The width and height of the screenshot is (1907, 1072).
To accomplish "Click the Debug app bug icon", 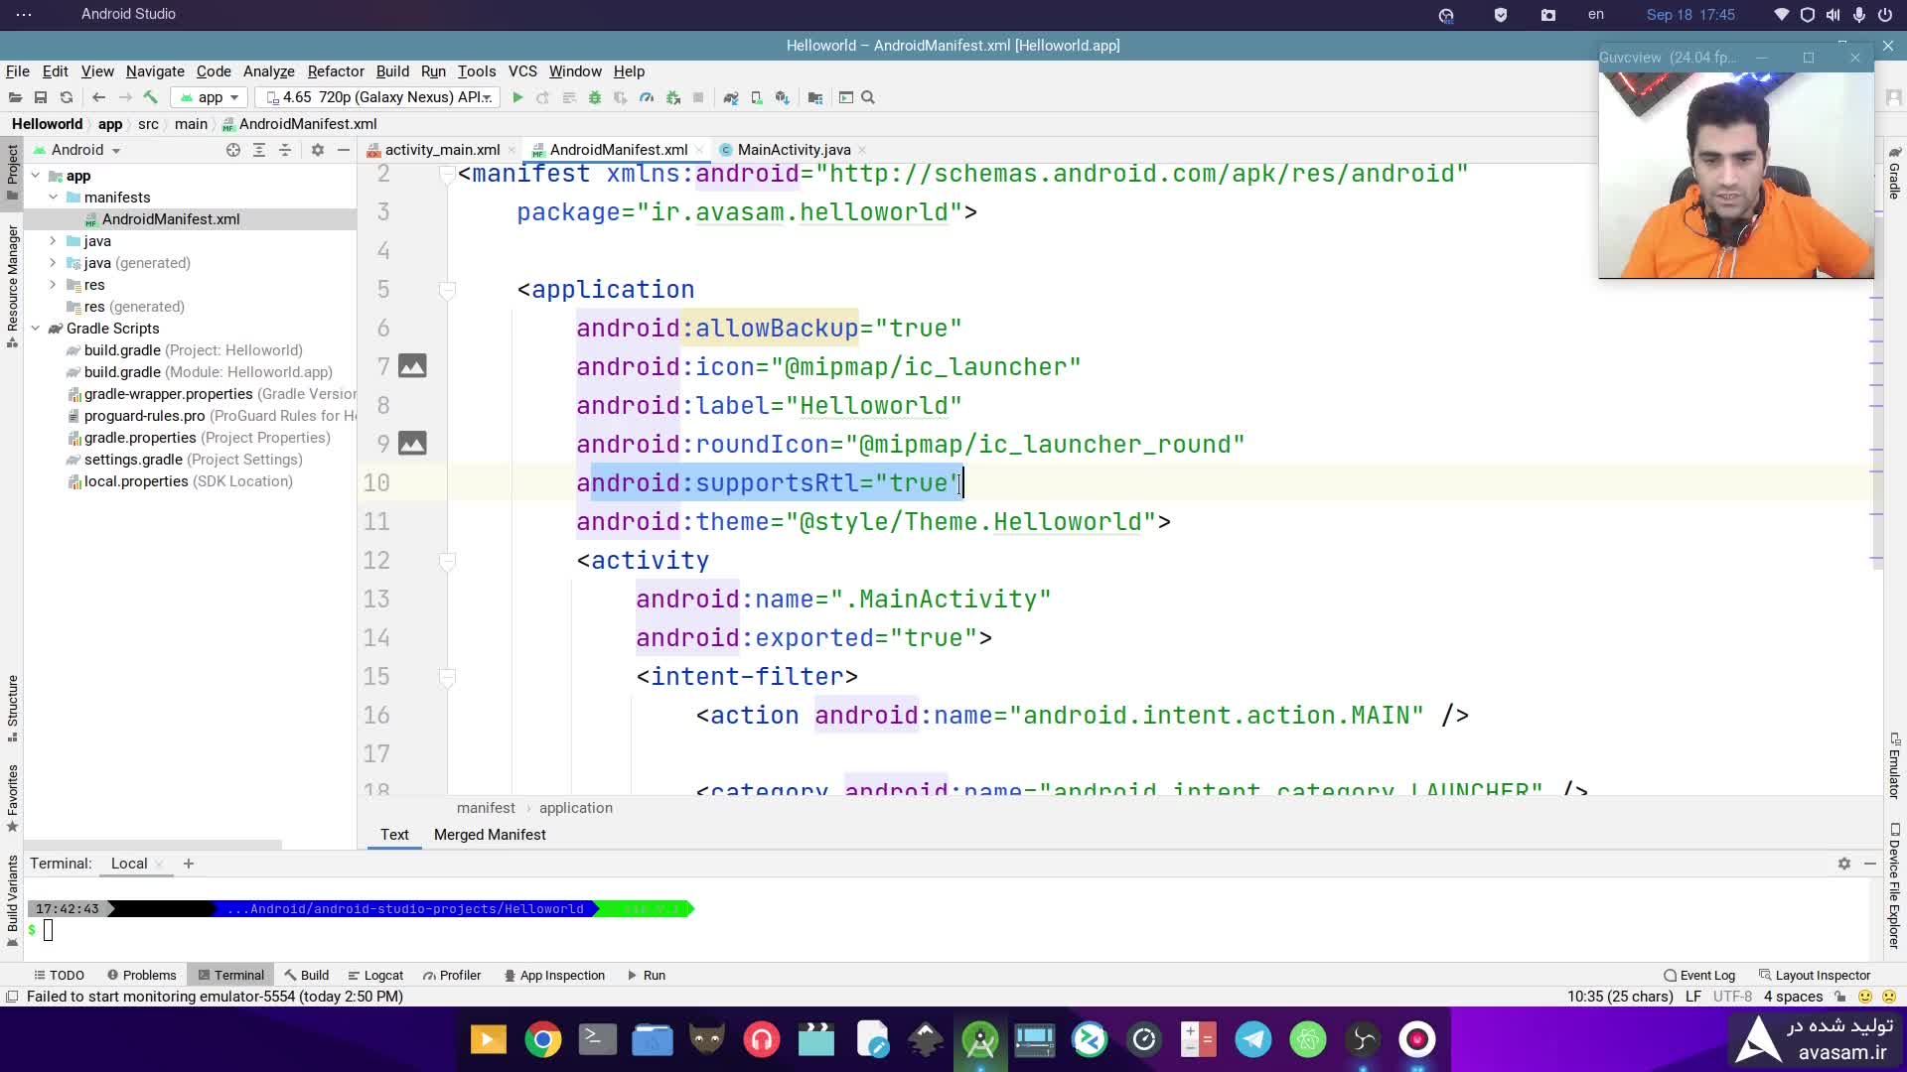I will click(595, 97).
